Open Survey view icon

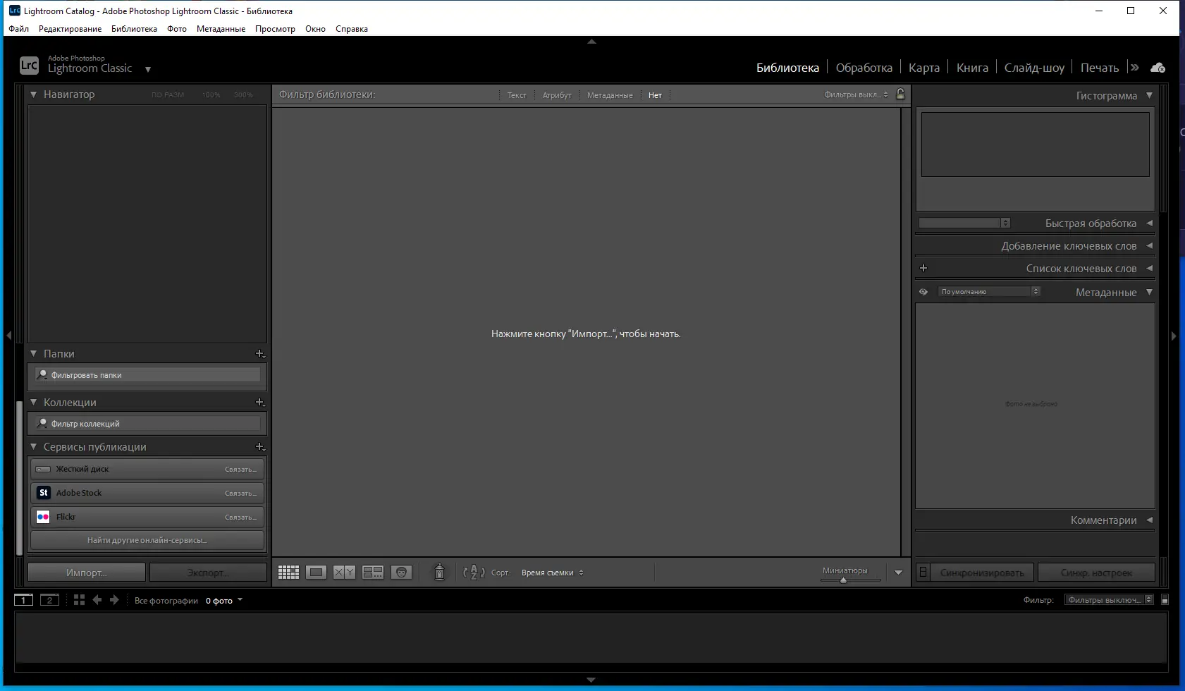tap(373, 573)
